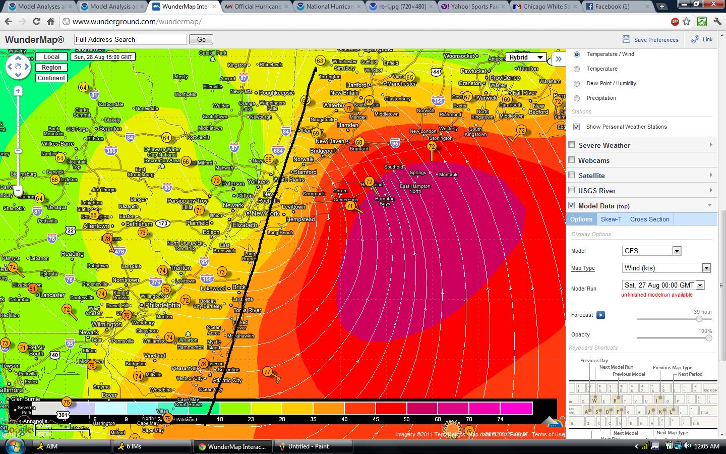726x454 pixels.
Task: Uncheck Show Personal Weather Stations
Action: (x=576, y=127)
